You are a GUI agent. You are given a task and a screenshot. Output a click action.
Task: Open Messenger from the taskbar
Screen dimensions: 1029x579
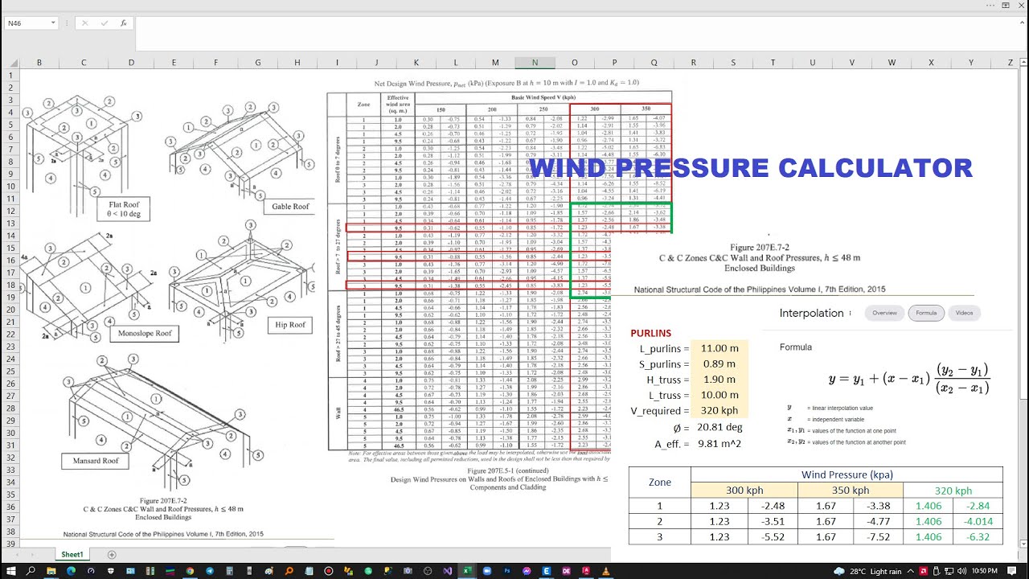click(527, 571)
